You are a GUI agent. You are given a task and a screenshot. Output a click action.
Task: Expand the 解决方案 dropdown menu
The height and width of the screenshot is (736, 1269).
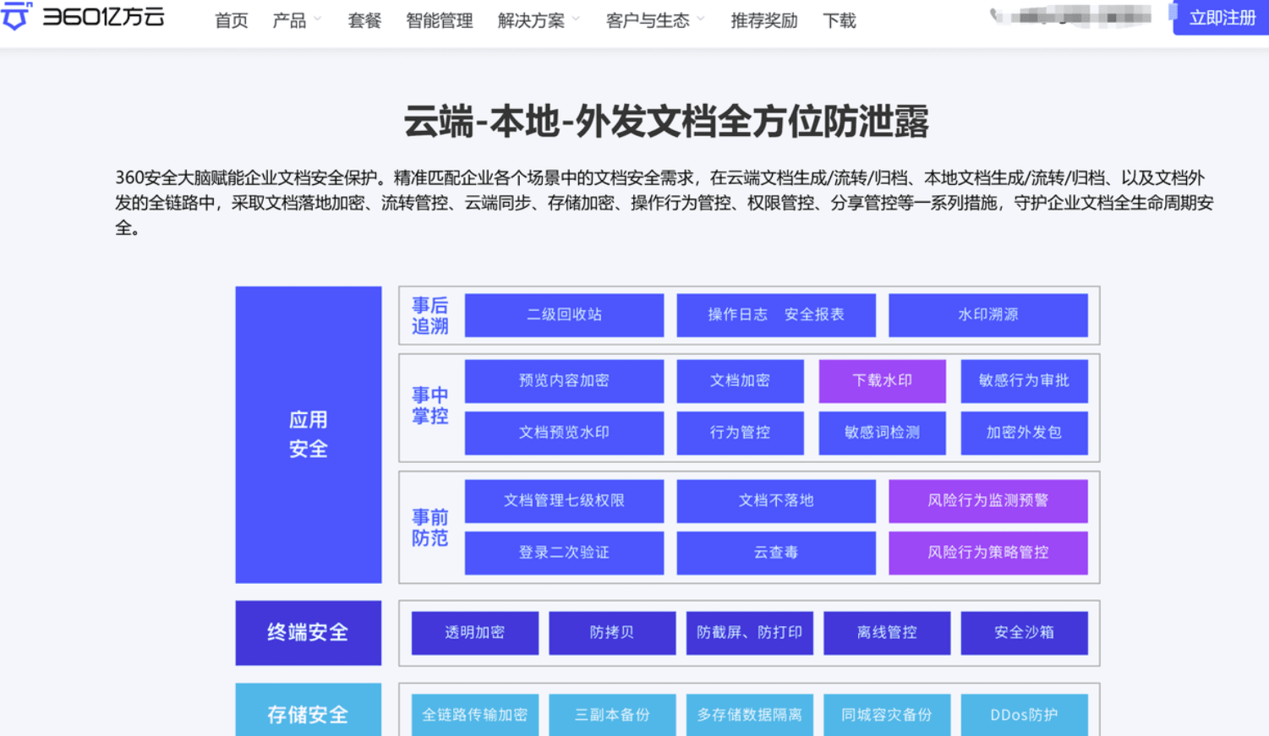[x=539, y=20]
